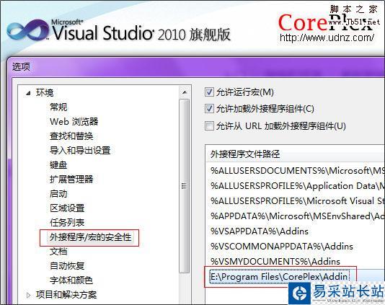Open the 自动恢复 options page
Viewport: 385px width, 305px height.
[x=67, y=266]
